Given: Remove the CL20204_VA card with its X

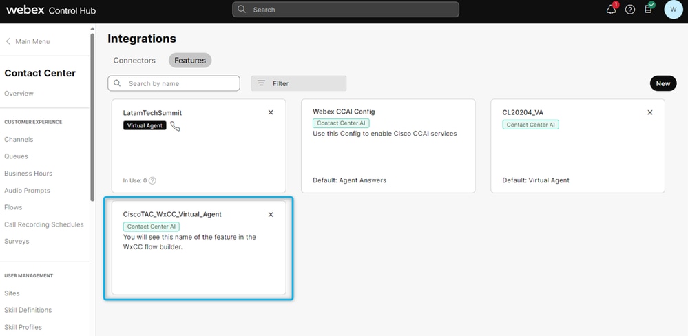Looking at the screenshot, I should pos(650,112).
